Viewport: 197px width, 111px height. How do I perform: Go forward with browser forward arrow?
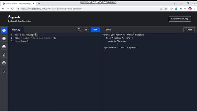[8, 9]
